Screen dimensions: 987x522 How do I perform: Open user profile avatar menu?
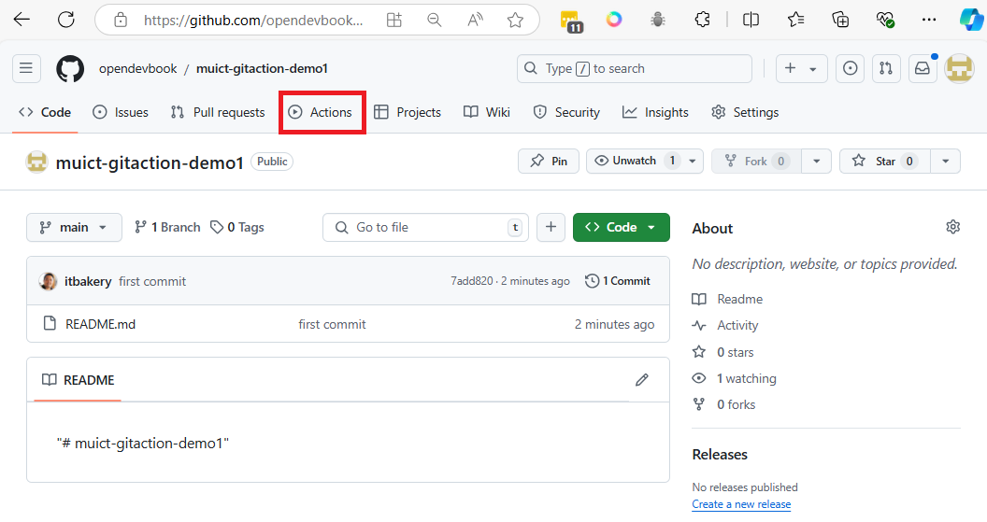(x=960, y=68)
